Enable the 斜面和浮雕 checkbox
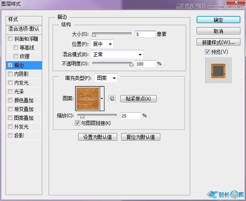The height and width of the screenshot is (201, 246). pyautogui.click(x=10, y=39)
